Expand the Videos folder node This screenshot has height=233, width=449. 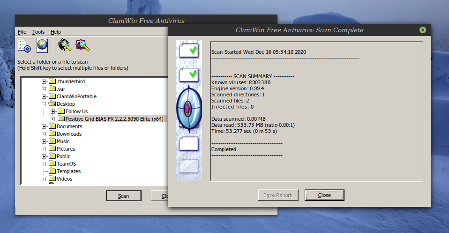[44, 179]
